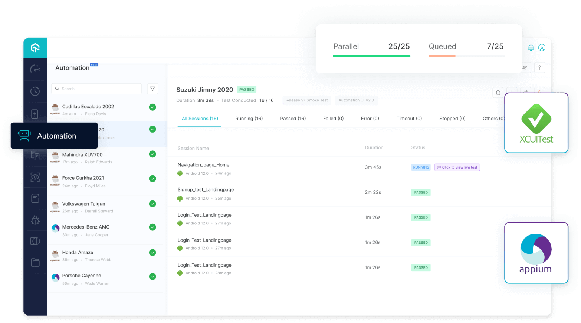
Task: Click the device search input field
Action: (x=96, y=89)
